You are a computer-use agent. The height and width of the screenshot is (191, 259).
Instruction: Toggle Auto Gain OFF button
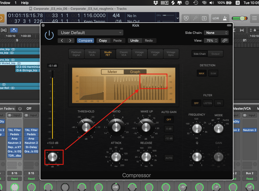(169, 119)
